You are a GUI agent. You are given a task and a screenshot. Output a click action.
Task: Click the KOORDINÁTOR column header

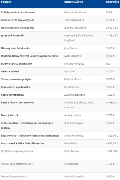pyautogui.click(x=74, y=2)
